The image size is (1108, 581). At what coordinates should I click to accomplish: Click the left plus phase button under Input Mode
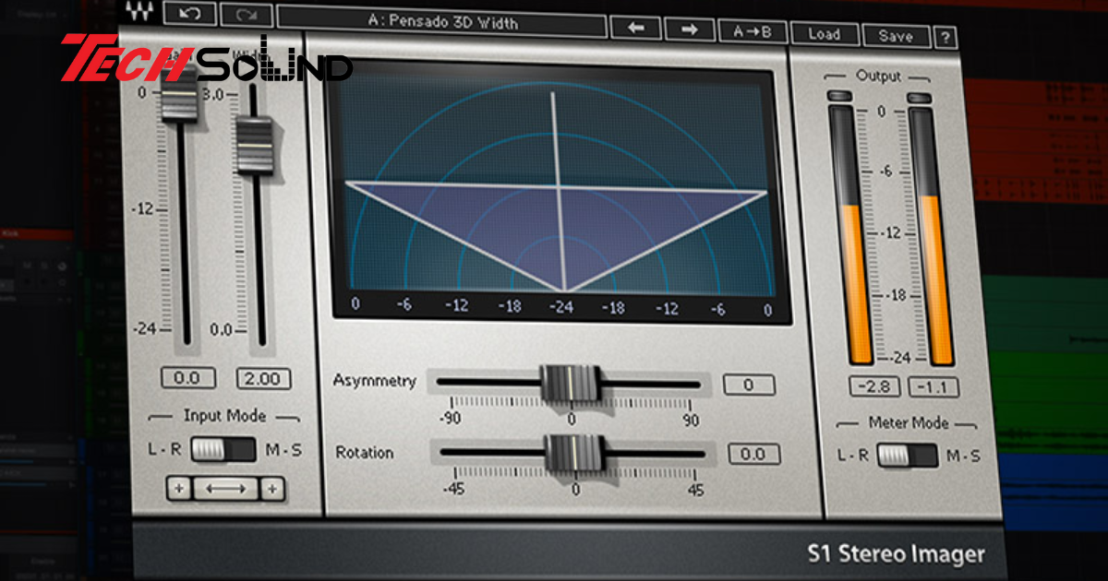tap(178, 489)
